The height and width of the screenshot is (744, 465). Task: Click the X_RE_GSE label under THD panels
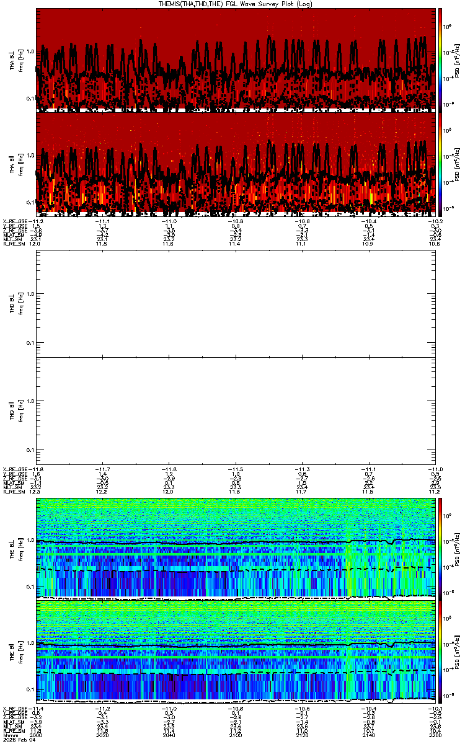(16, 469)
